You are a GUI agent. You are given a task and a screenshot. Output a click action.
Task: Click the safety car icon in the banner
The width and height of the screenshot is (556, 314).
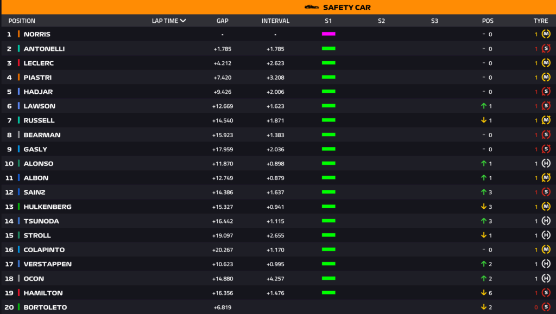(x=312, y=7)
